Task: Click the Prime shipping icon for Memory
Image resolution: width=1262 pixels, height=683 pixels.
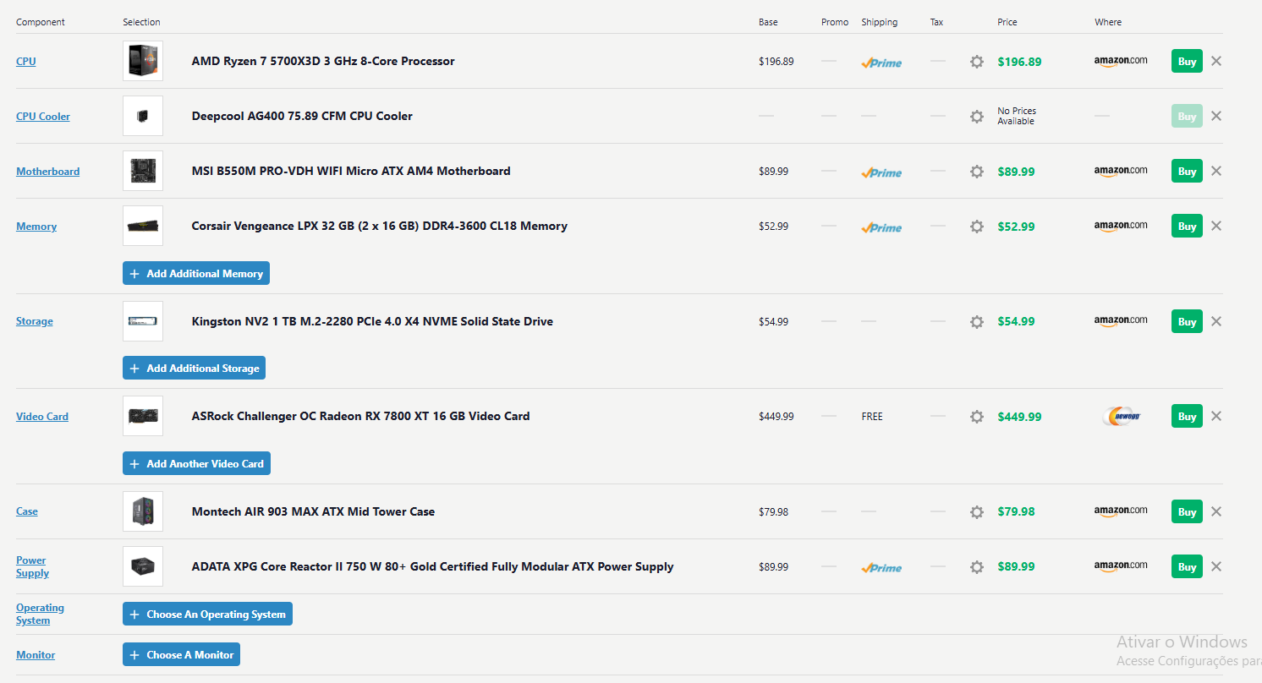Action: click(881, 227)
